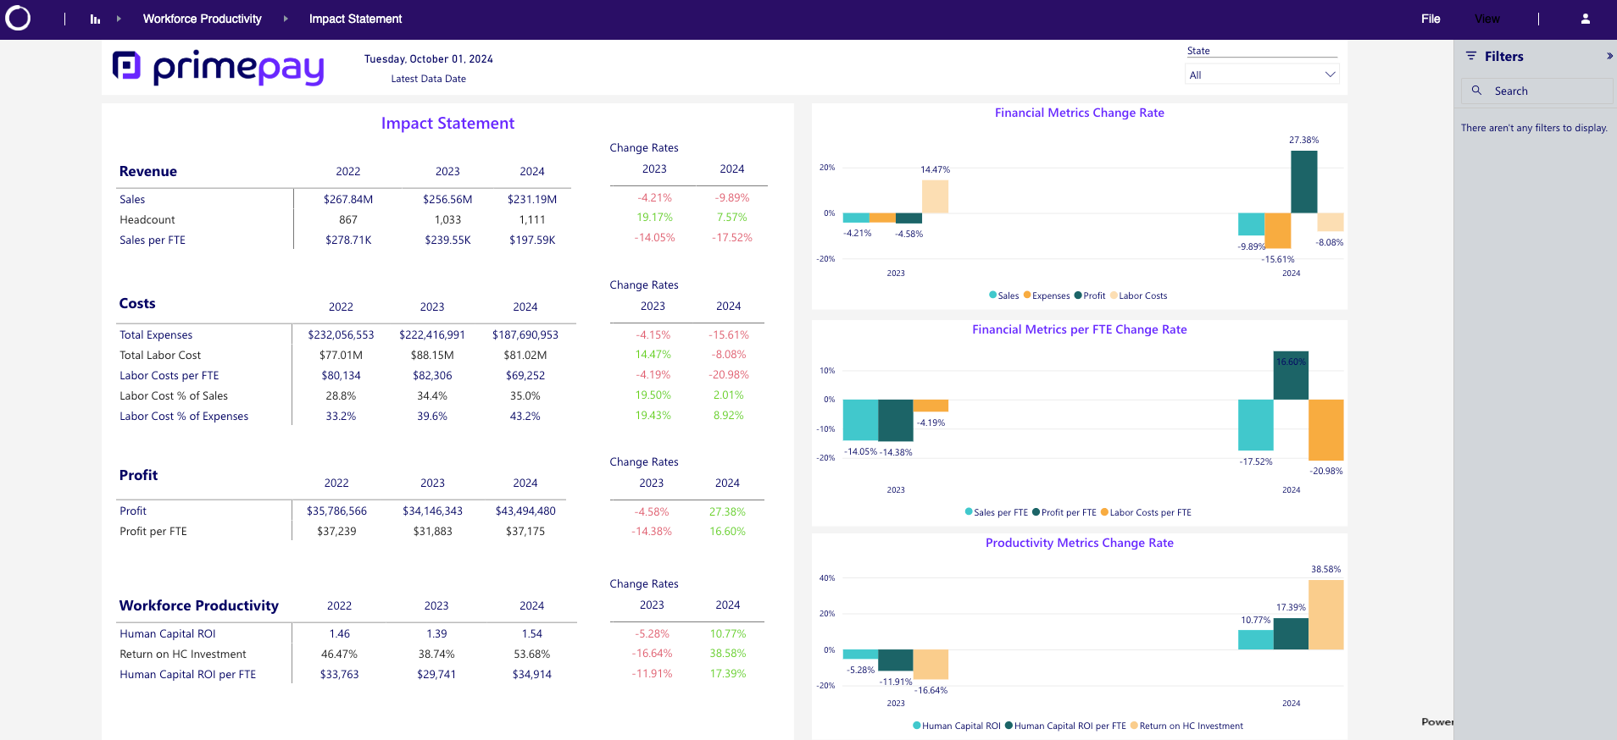
Task: Click the $232,056,553 Total Expenses value
Action: click(341, 334)
